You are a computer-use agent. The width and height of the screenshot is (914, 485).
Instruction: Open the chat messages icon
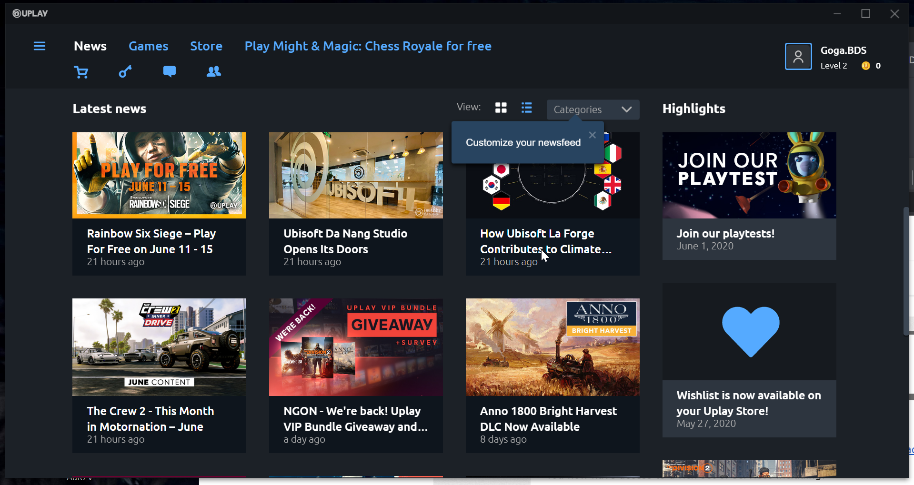(x=169, y=72)
